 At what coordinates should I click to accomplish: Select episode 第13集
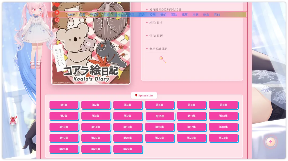pyautogui.click(x=64, y=127)
